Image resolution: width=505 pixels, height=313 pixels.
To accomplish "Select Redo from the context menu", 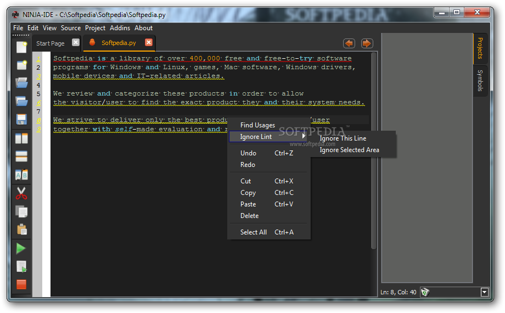I will (x=268, y=165).
